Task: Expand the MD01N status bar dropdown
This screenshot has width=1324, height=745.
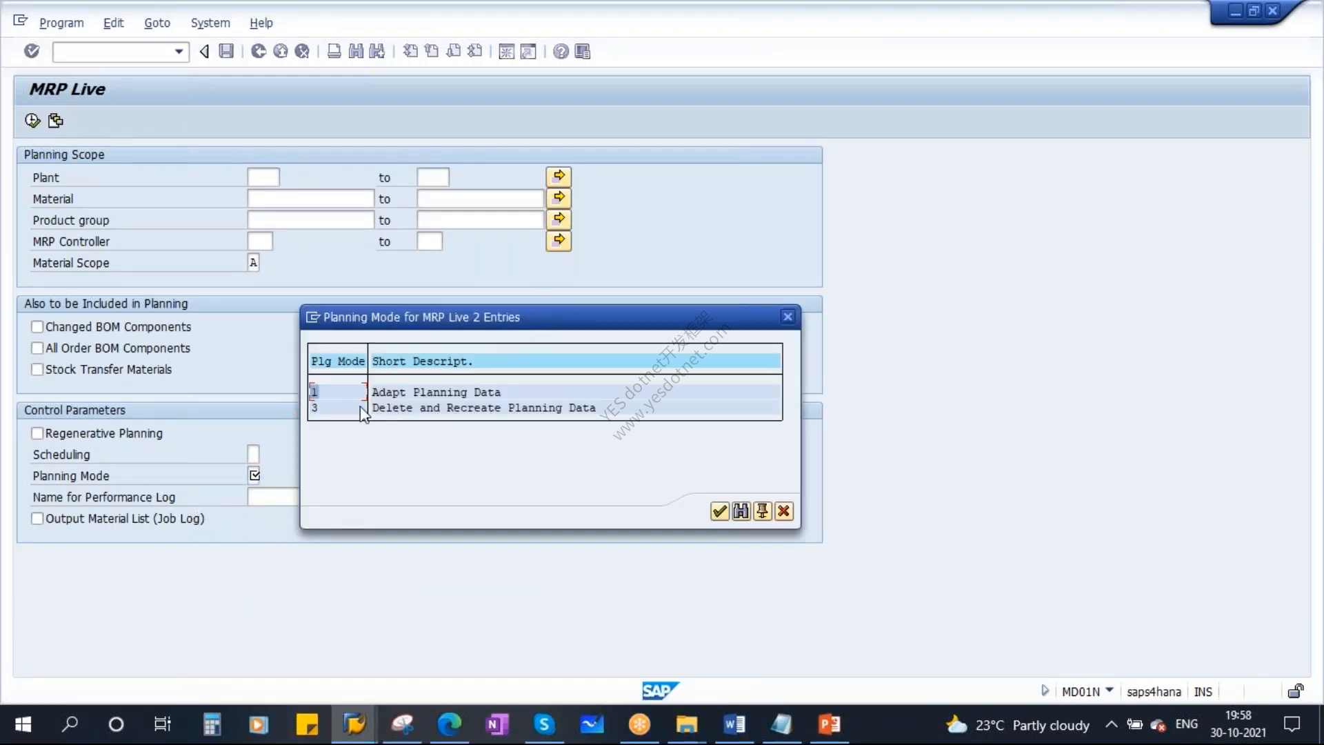Action: tap(1110, 691)
